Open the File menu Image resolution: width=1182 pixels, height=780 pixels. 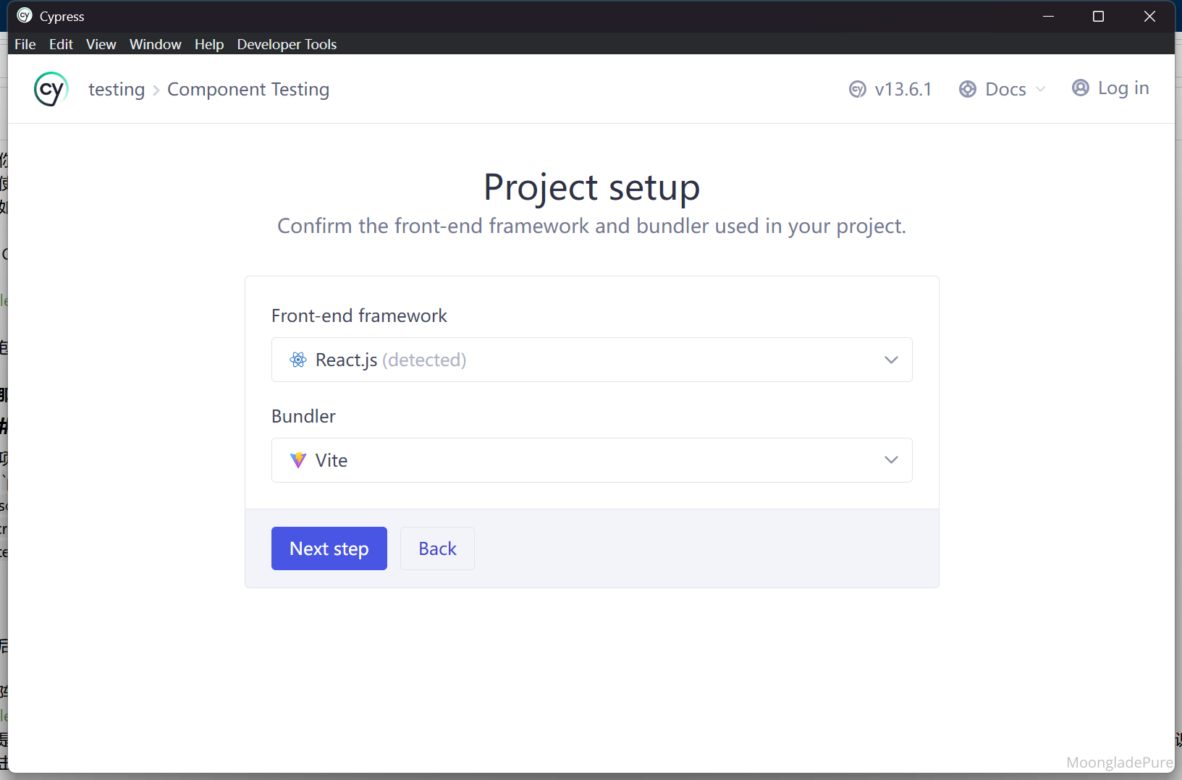[25, 44]
